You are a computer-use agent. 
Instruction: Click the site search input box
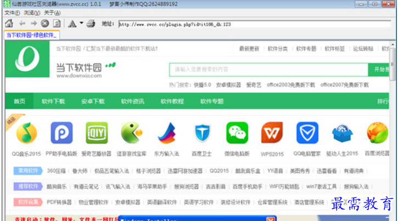268,69
